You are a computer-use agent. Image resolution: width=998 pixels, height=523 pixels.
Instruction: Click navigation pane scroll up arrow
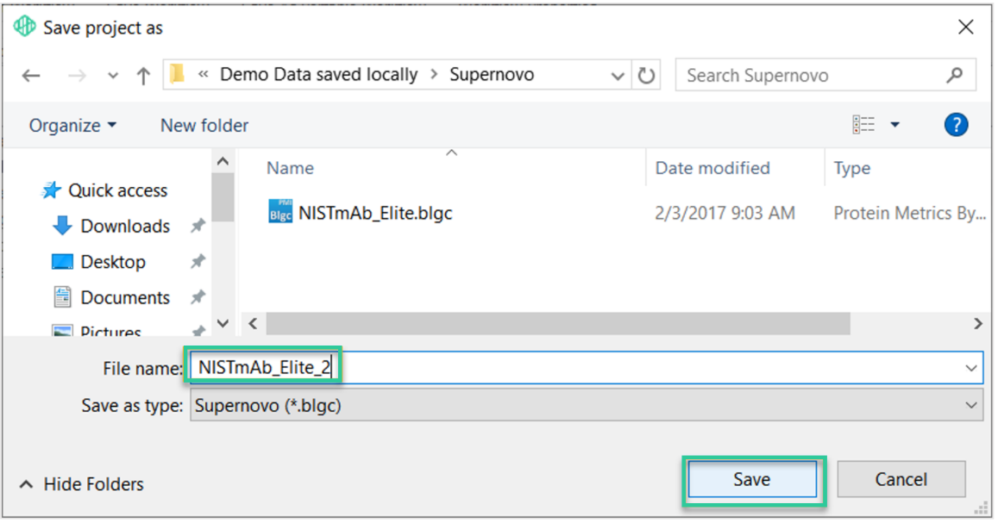click(x=223, y=161)
